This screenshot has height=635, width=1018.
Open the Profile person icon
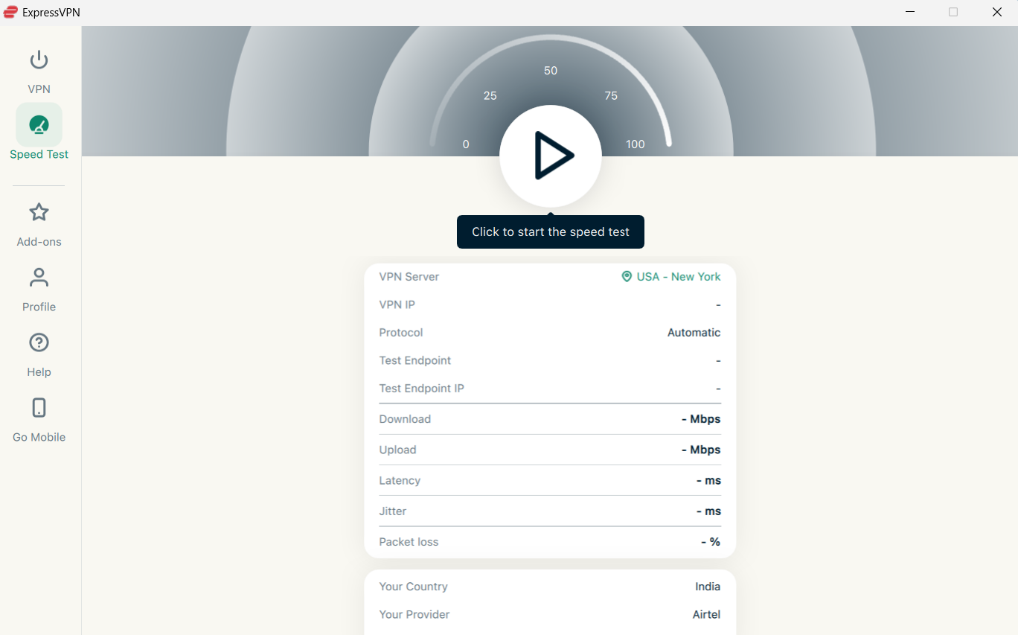pos(39,278)
